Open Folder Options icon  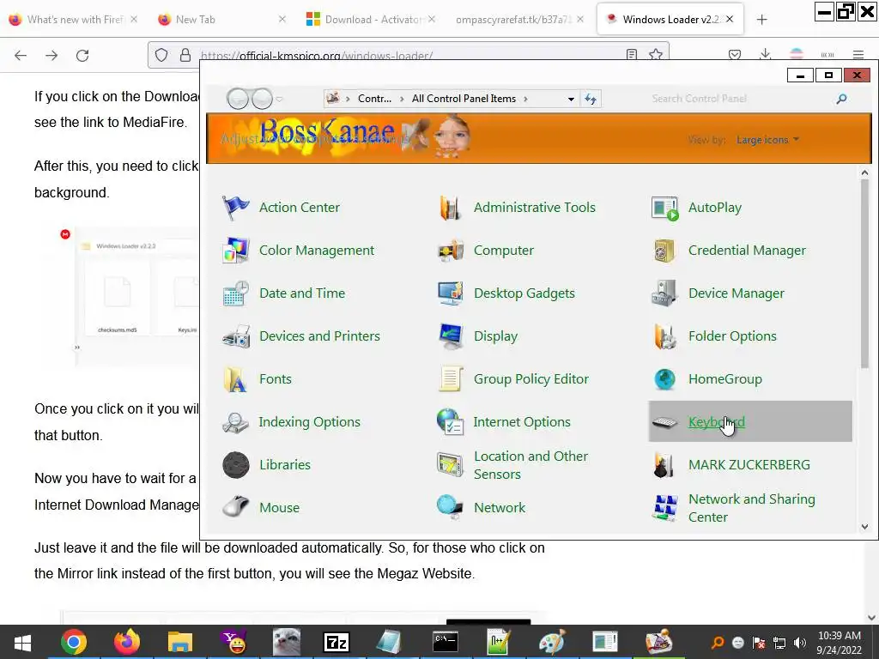665,336
